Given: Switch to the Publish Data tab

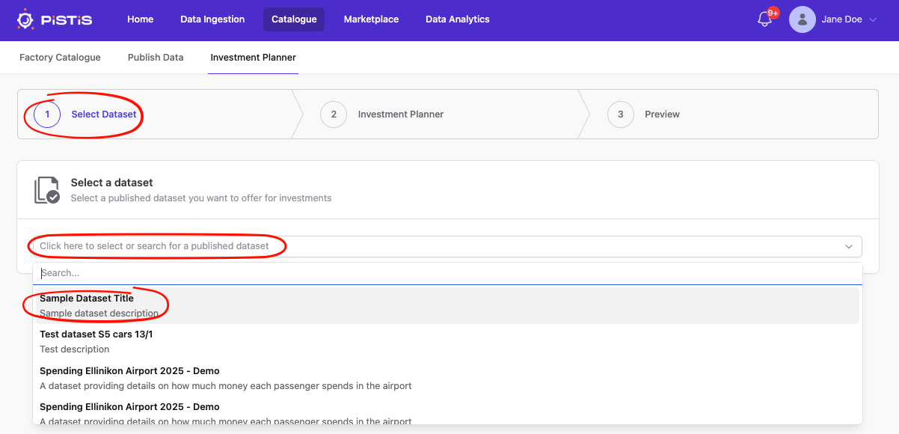Looking at the screenshot, I should (156, 57).
